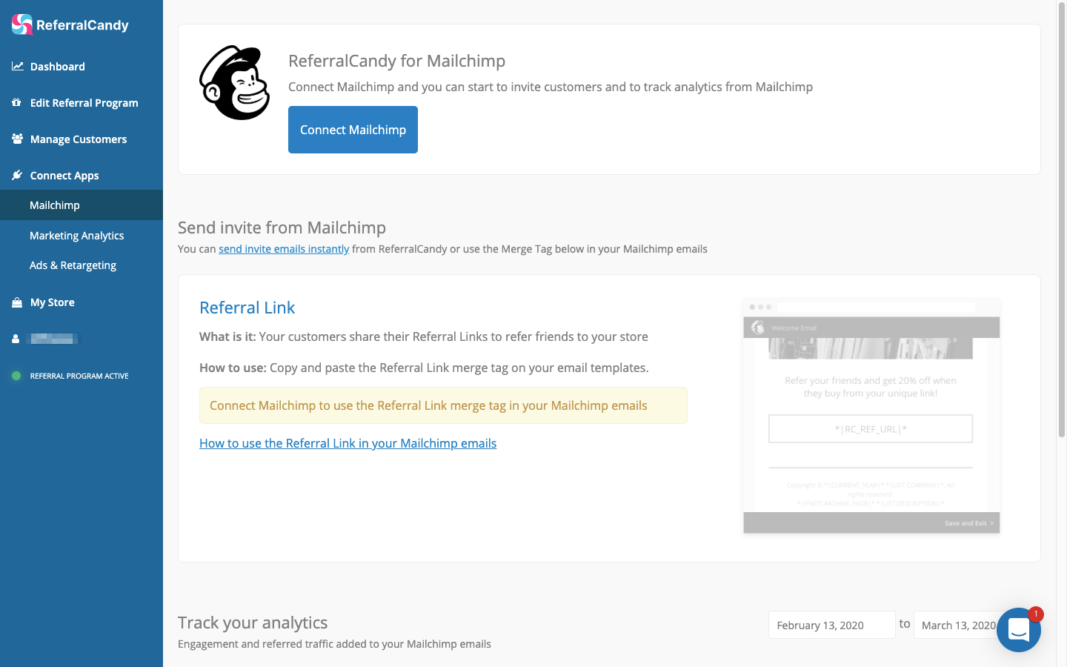Image resolution: width=1067 pixels, height=667 pixels.
Task: Click the ReferralCandy for Mailchimp title
Action: (396, 61)
